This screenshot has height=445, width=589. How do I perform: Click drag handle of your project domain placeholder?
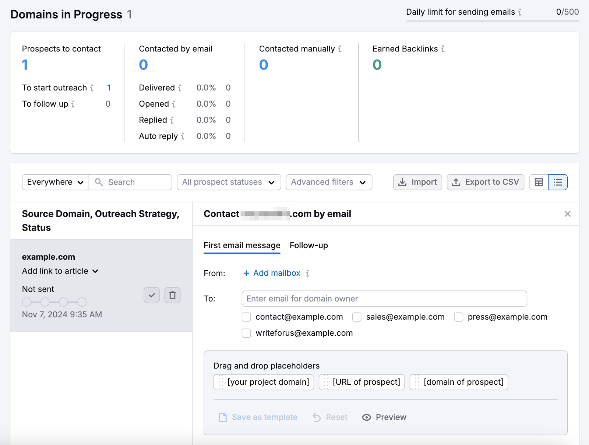pos(221,382)
